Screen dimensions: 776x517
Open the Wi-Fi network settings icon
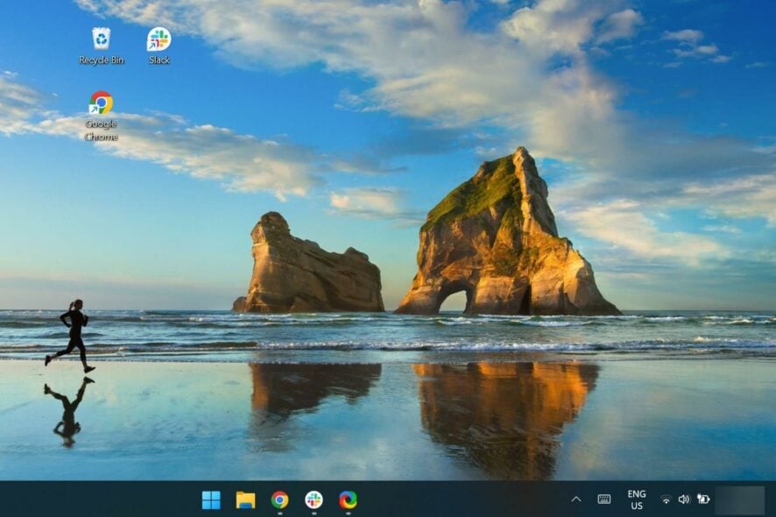click(x=667, y=499)
